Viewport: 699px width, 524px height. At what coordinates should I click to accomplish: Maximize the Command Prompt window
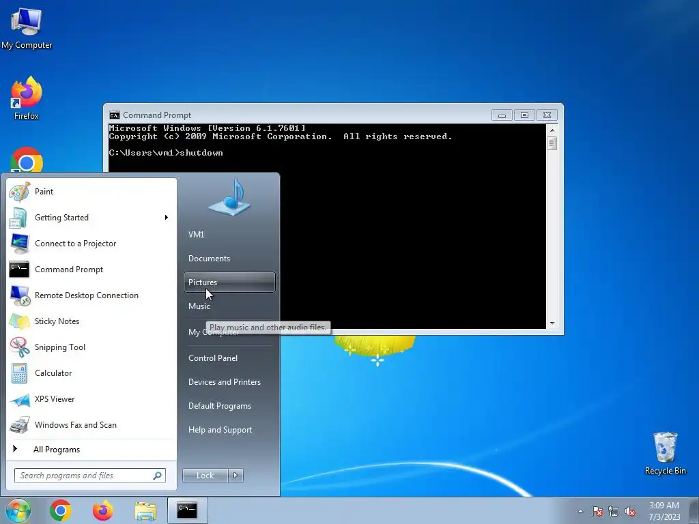tap(524, 115)
